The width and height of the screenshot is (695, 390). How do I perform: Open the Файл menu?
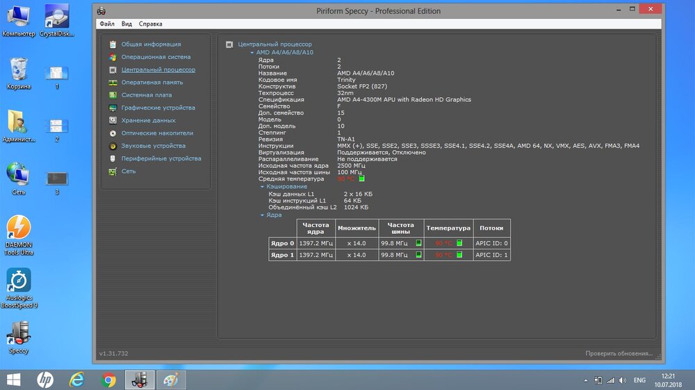107,24
